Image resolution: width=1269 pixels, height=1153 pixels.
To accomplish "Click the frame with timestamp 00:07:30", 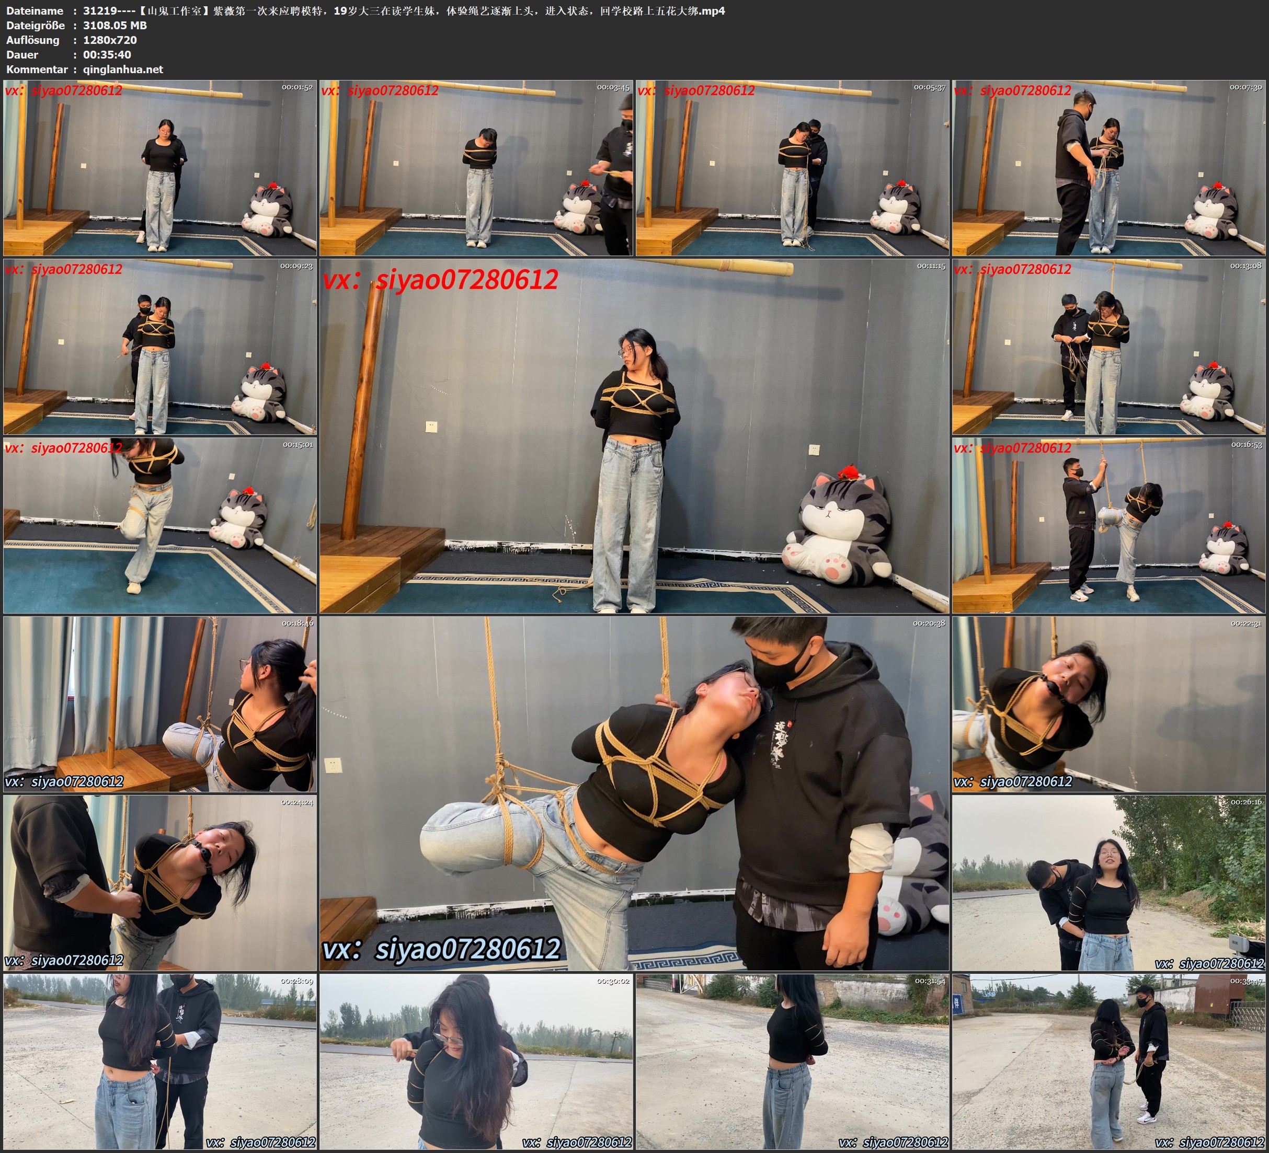I will [1108, 167].
